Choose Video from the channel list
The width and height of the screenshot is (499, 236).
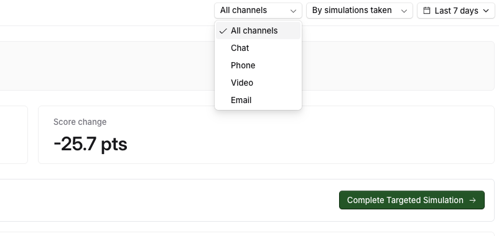tap(258, 83)
